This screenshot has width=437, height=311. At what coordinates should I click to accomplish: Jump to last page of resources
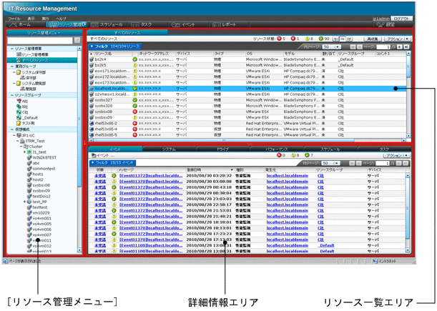click(x=406, y=46)
